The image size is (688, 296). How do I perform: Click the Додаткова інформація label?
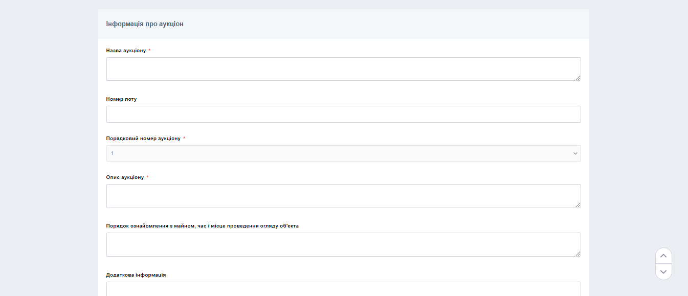coord(136,275)
